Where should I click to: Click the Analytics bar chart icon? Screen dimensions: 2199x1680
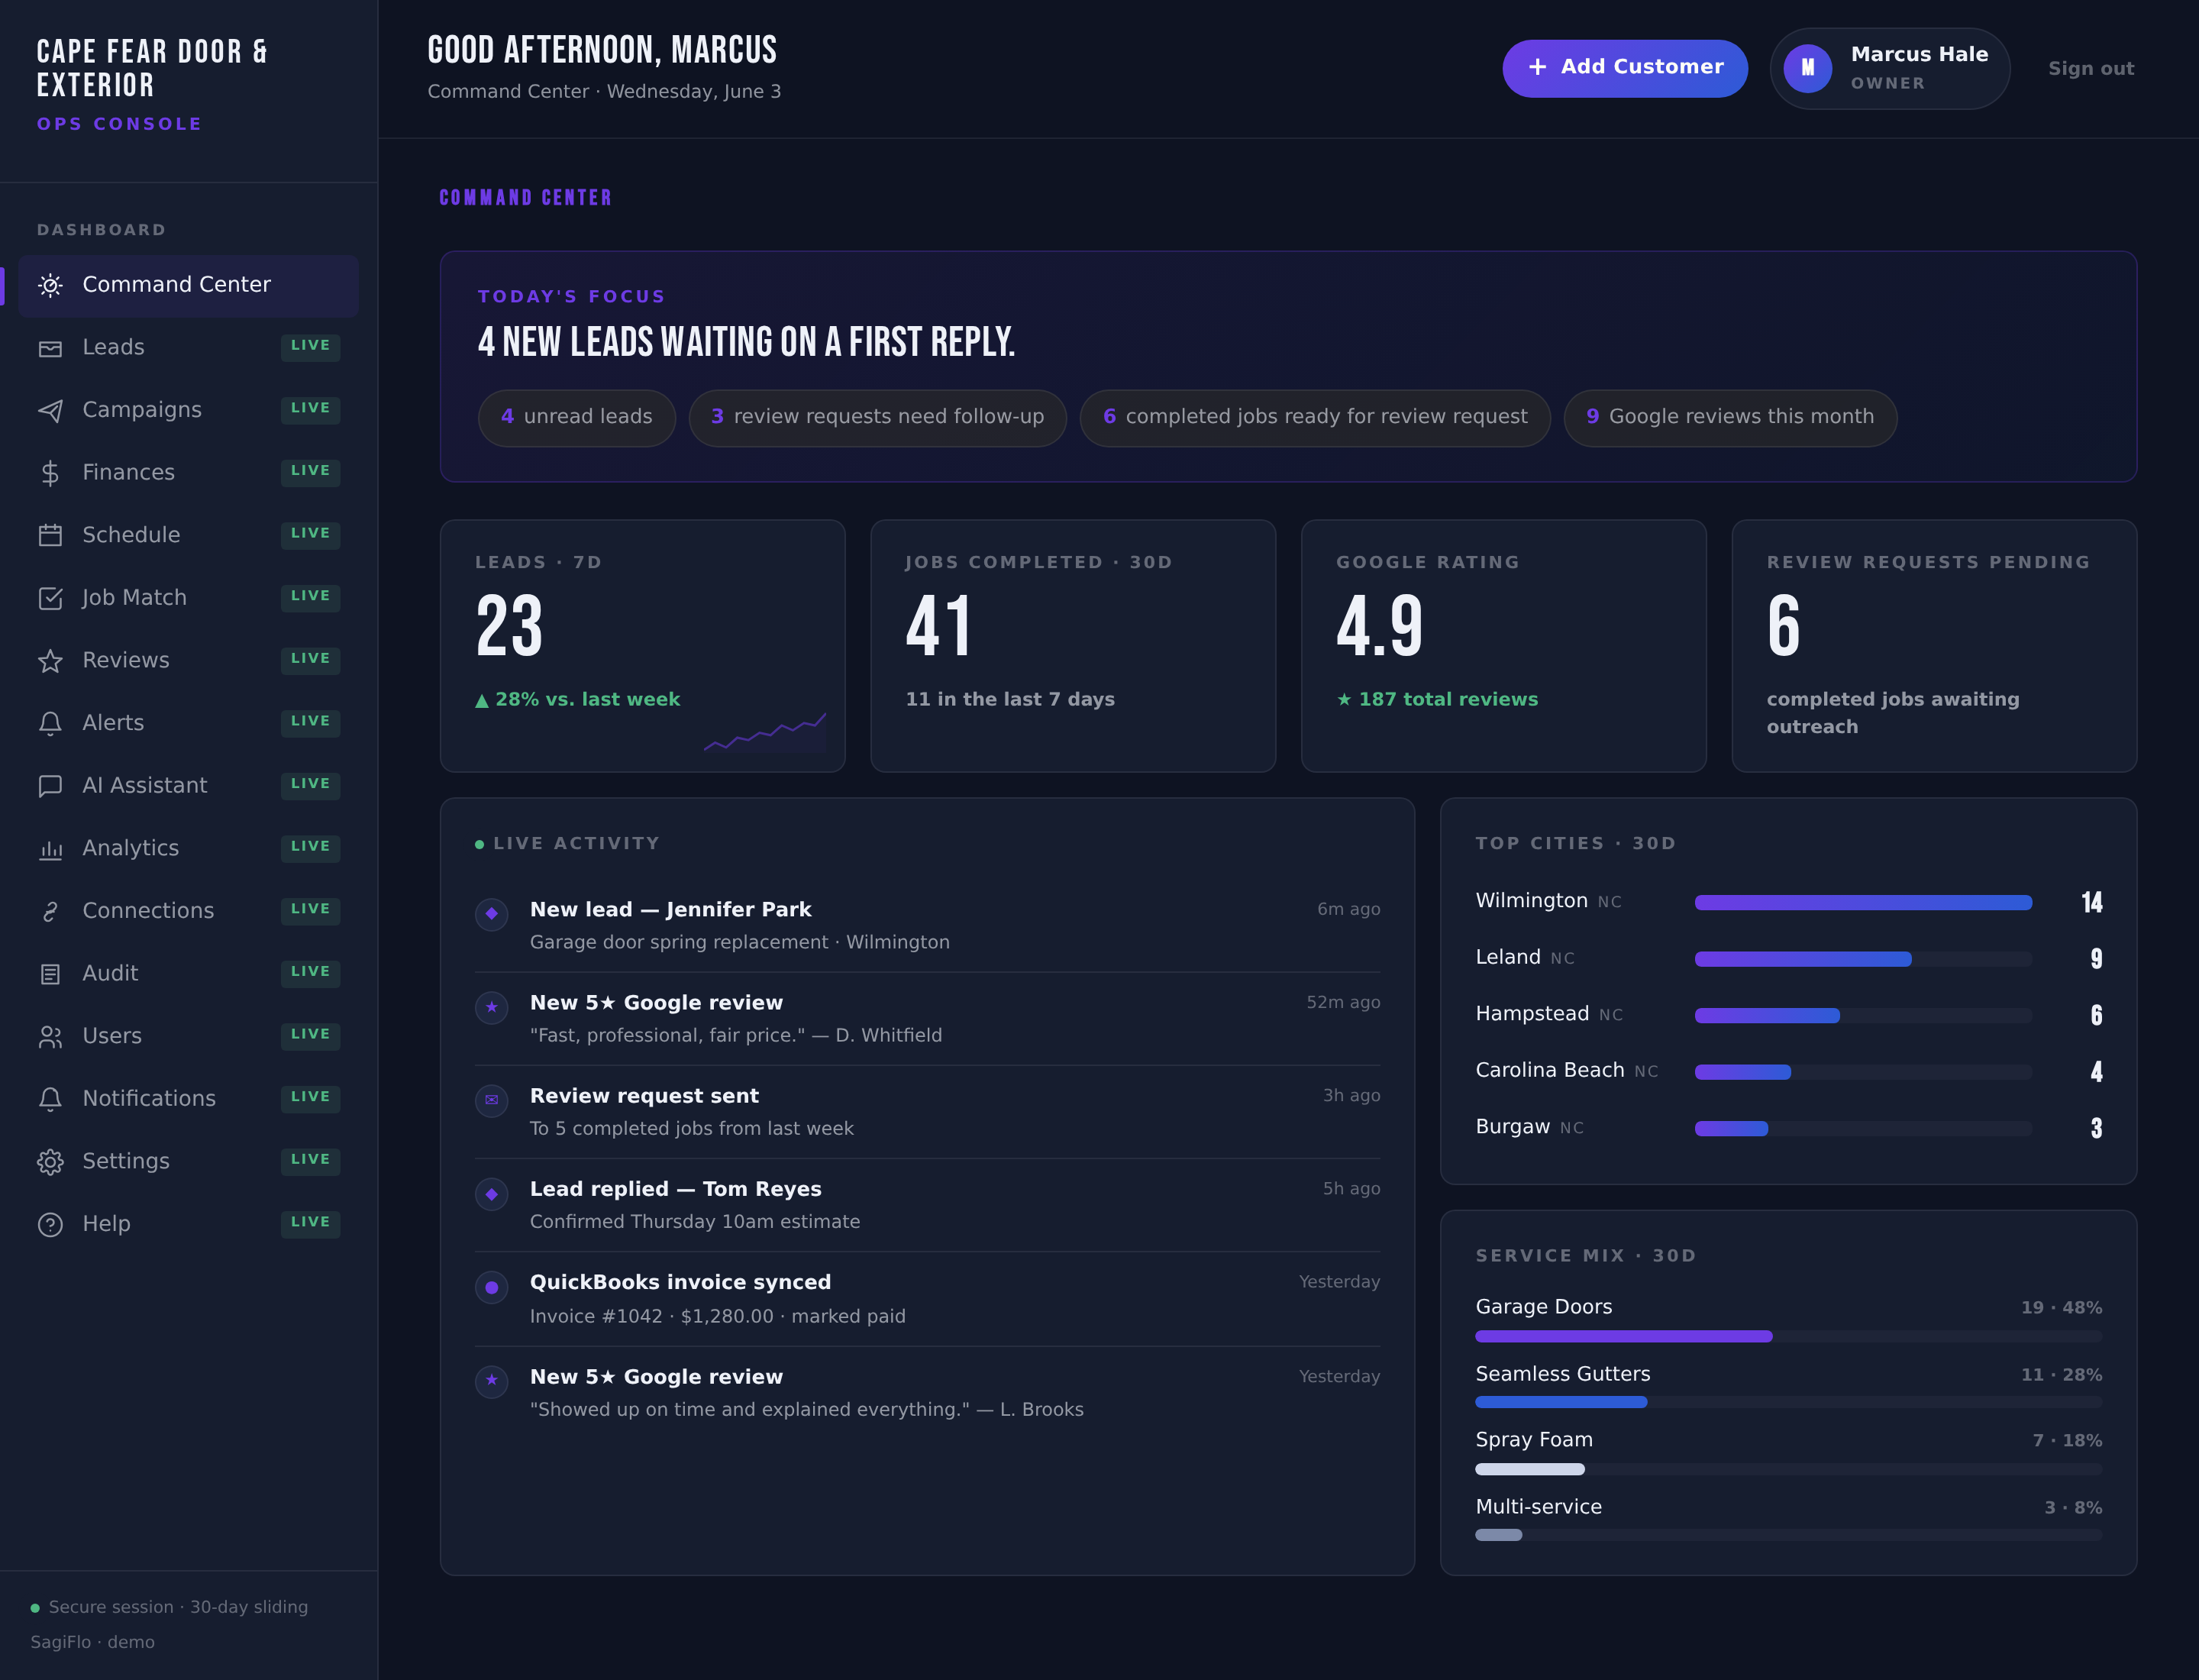[50, 849]
